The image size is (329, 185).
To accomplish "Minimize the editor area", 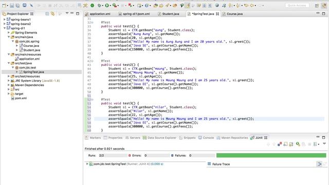I will [x=318, y=13].
